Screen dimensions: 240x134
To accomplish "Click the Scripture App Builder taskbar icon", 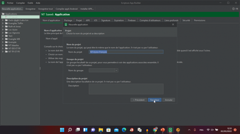I will (170, 130).
